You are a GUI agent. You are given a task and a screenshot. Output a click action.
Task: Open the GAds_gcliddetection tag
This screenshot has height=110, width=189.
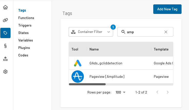pos(106,63)
